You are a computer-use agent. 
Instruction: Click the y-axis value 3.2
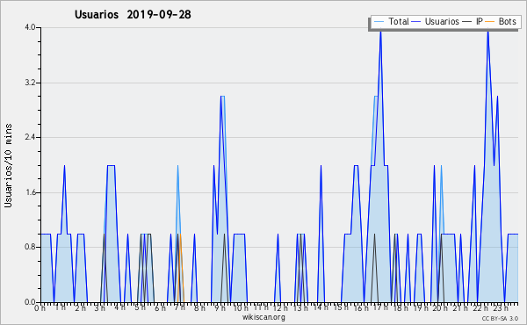pos(30,83)
